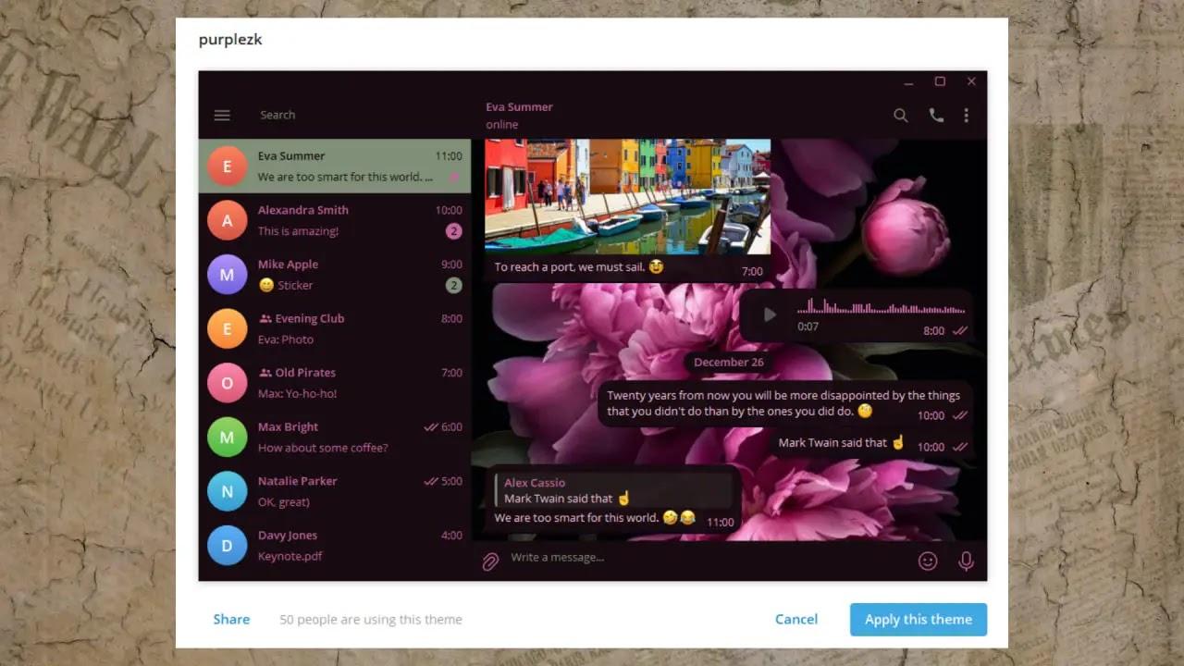Screen dimensions: 1184x666
Task: Click the "How about some coffee?" preview
Action: point(323,448)
